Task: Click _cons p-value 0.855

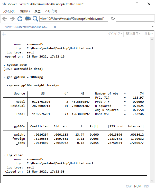Action: (94, 143)
